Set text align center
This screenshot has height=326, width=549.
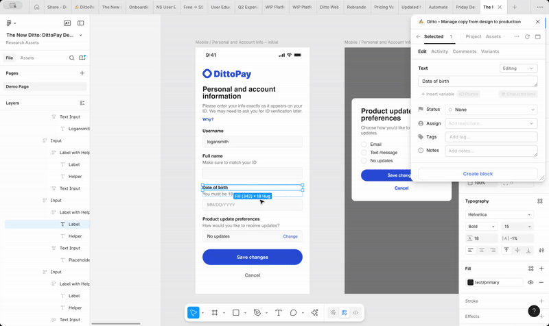click(482, 250)
